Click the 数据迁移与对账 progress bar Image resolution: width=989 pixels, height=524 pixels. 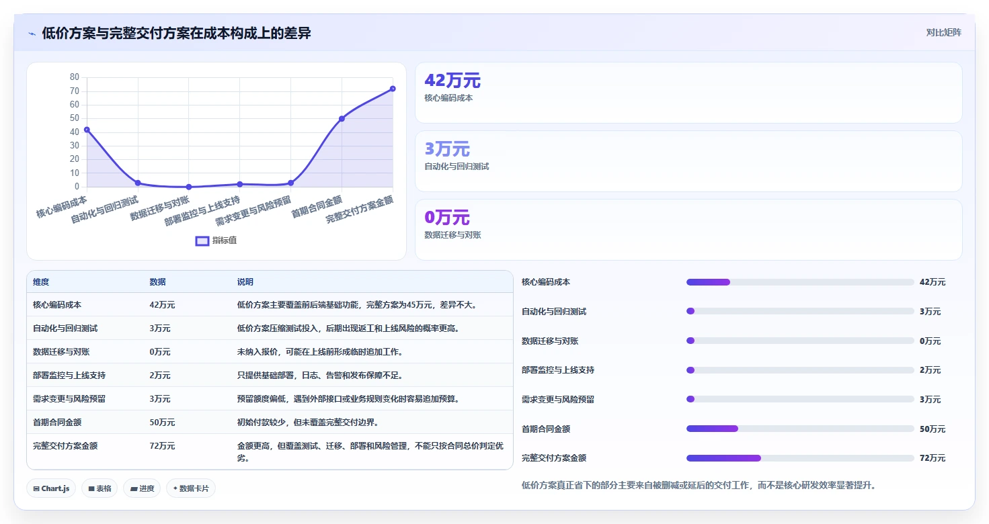800,341
